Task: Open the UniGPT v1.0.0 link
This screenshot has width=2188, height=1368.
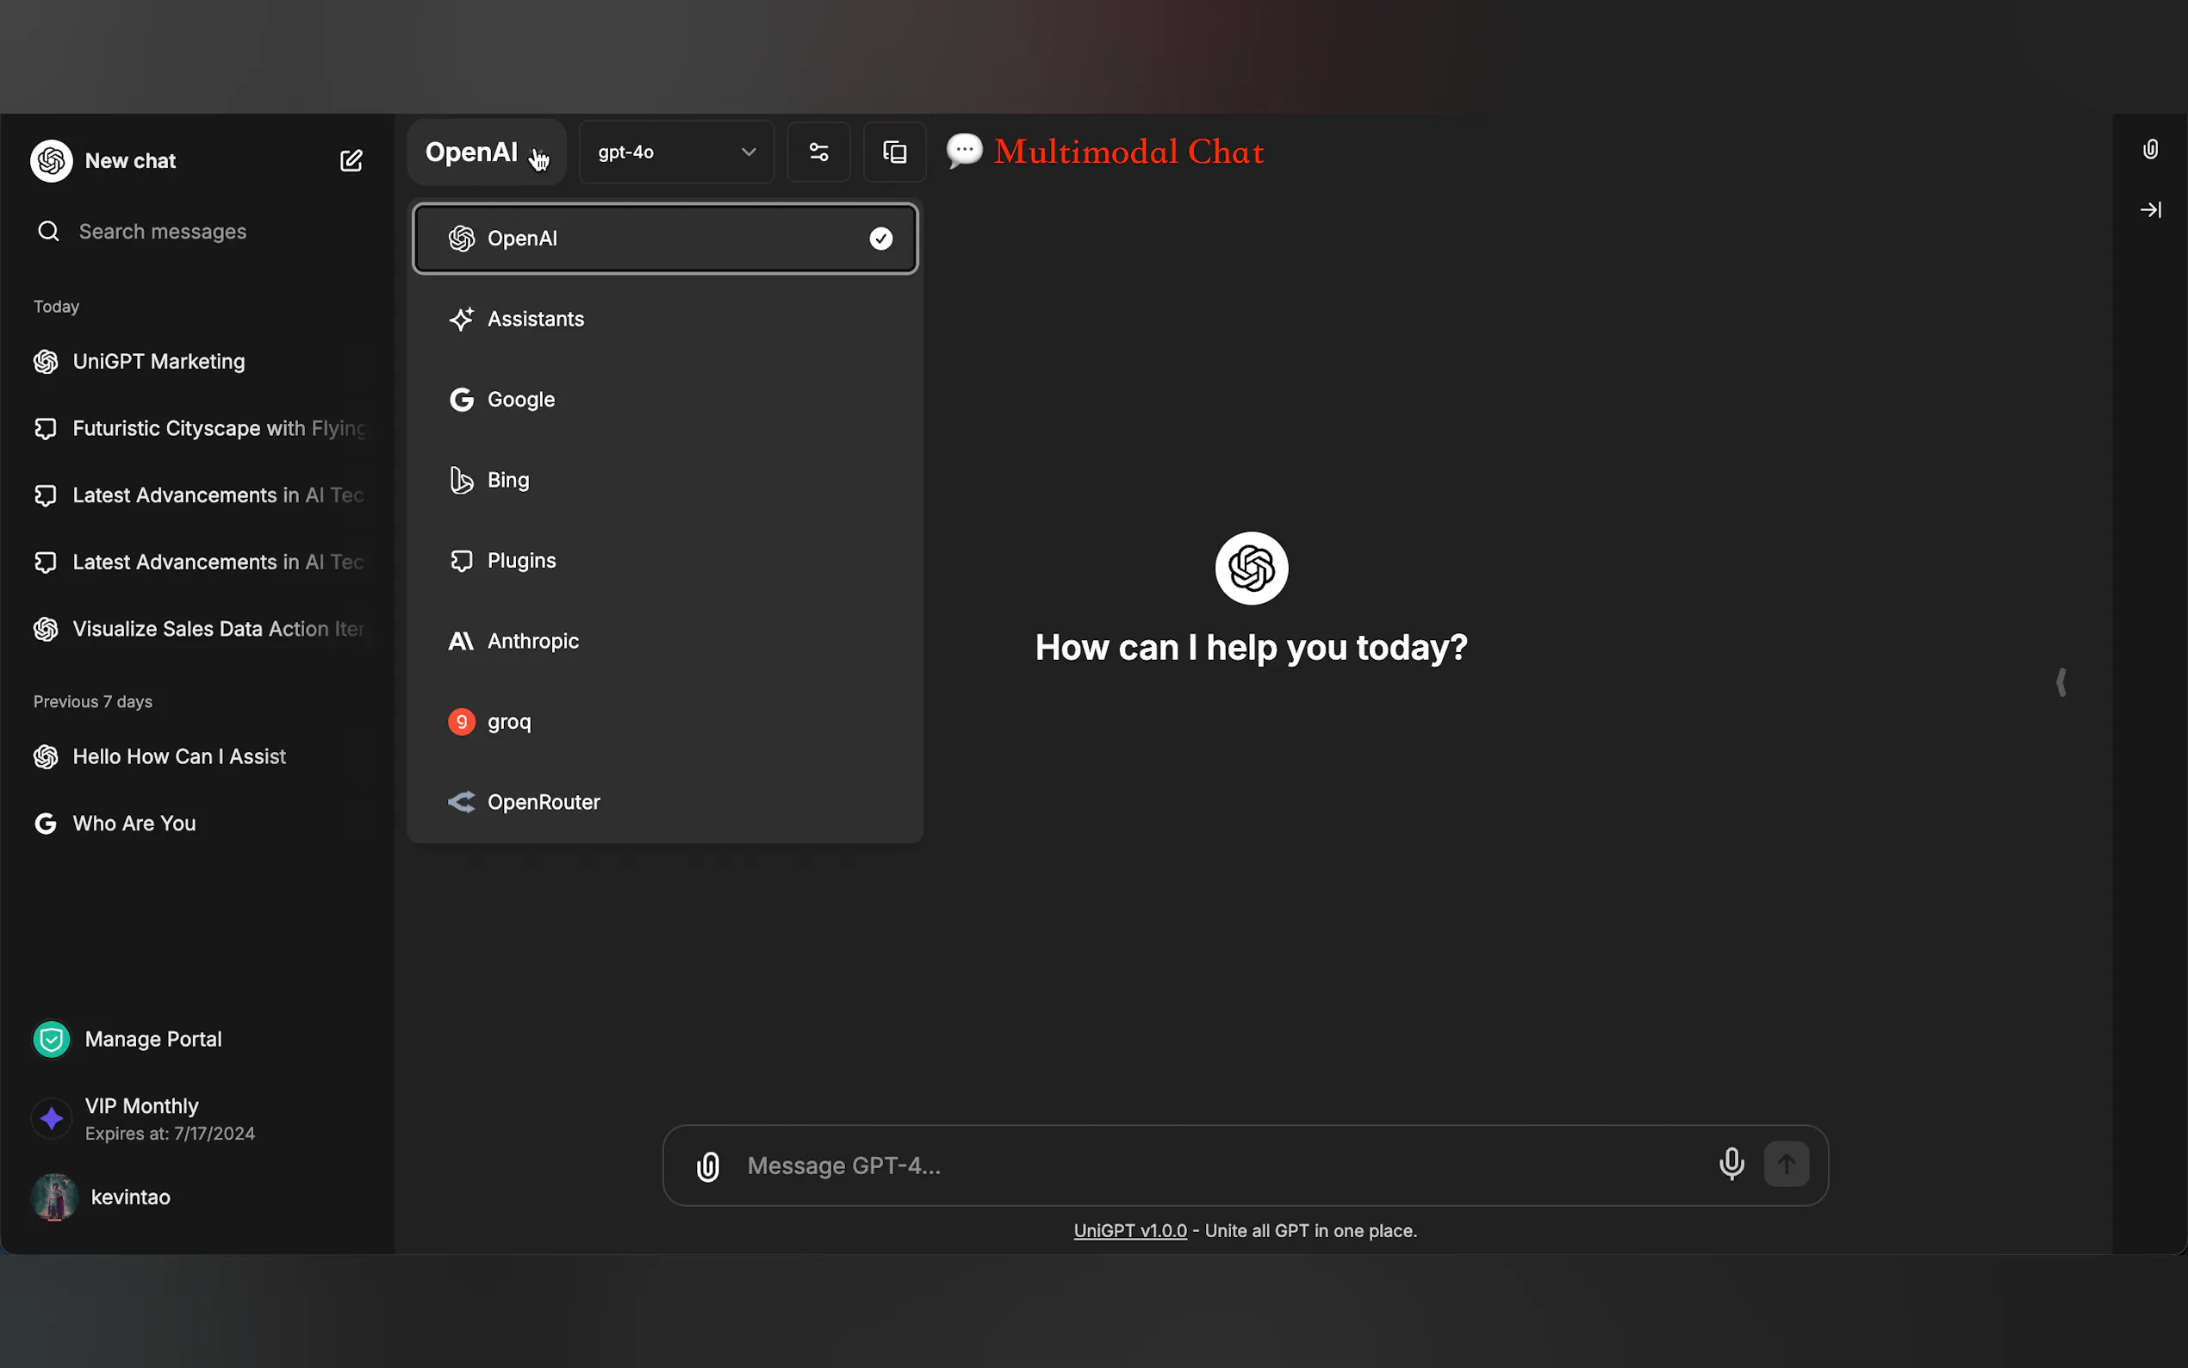Action: [1129, 1230]
